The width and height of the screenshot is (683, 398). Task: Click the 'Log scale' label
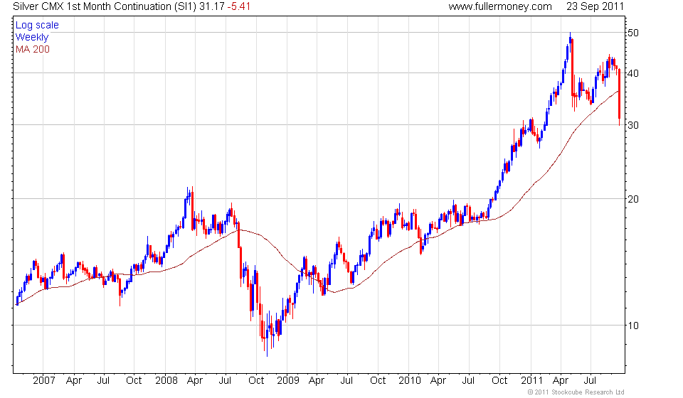coord(37,25)
